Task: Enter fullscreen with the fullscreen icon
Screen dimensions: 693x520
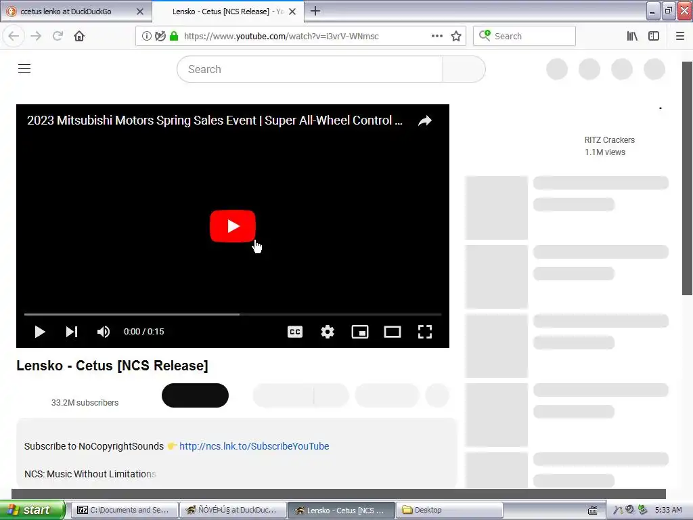Action: pos(425,332)
